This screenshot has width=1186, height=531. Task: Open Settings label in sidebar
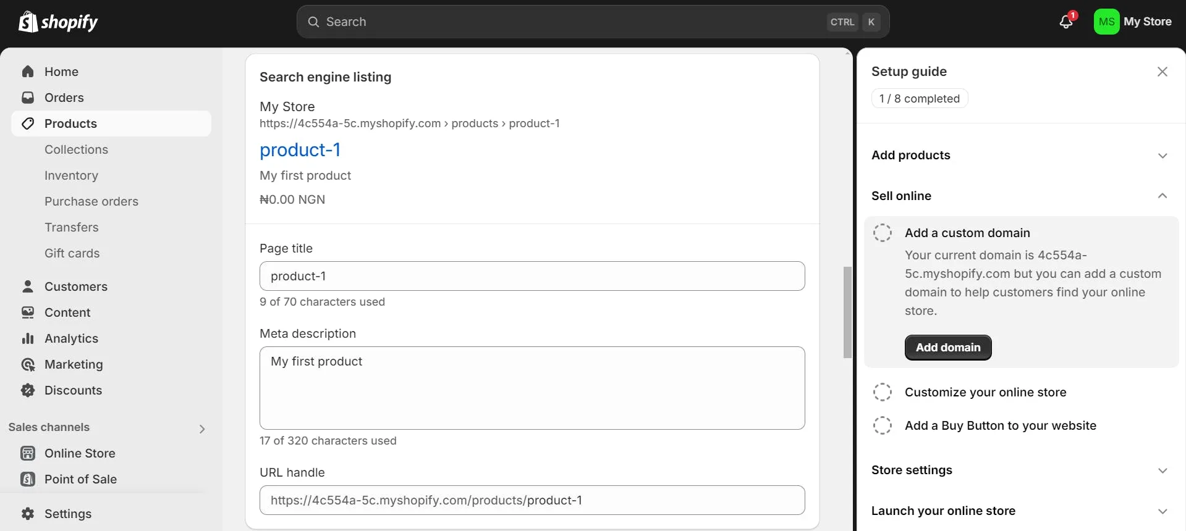coord(68,514)
